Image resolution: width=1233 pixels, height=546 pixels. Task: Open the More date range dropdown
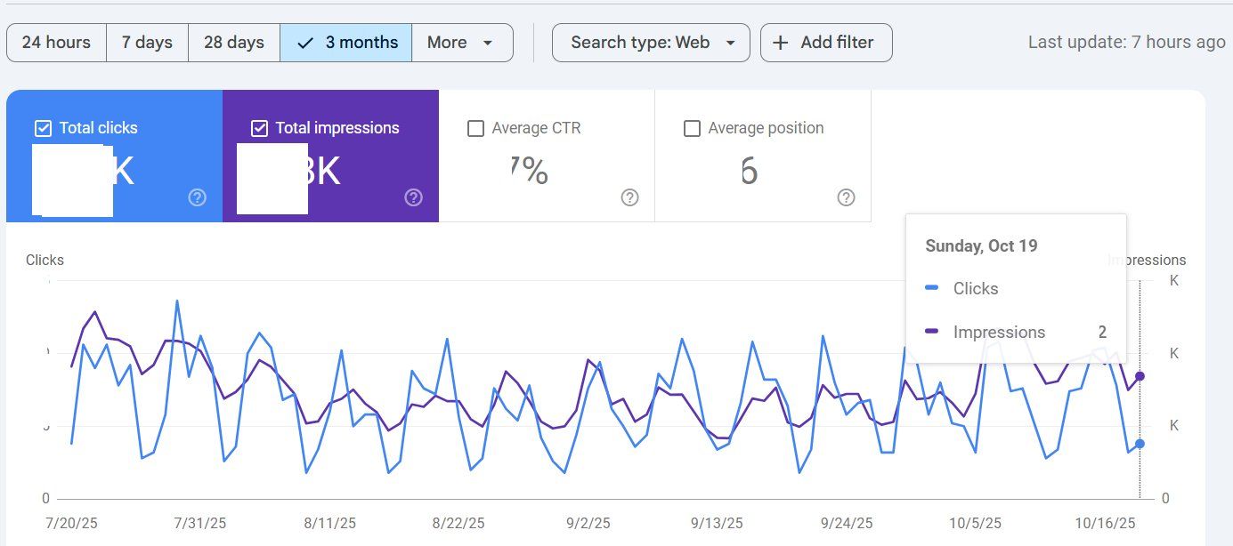pos(461,42)
